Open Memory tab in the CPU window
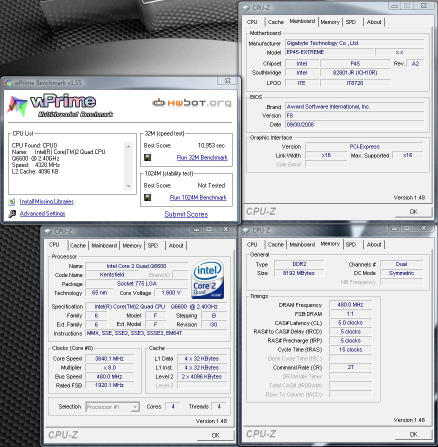Viewport: 438px width, 447px height. tap(131, 245)
